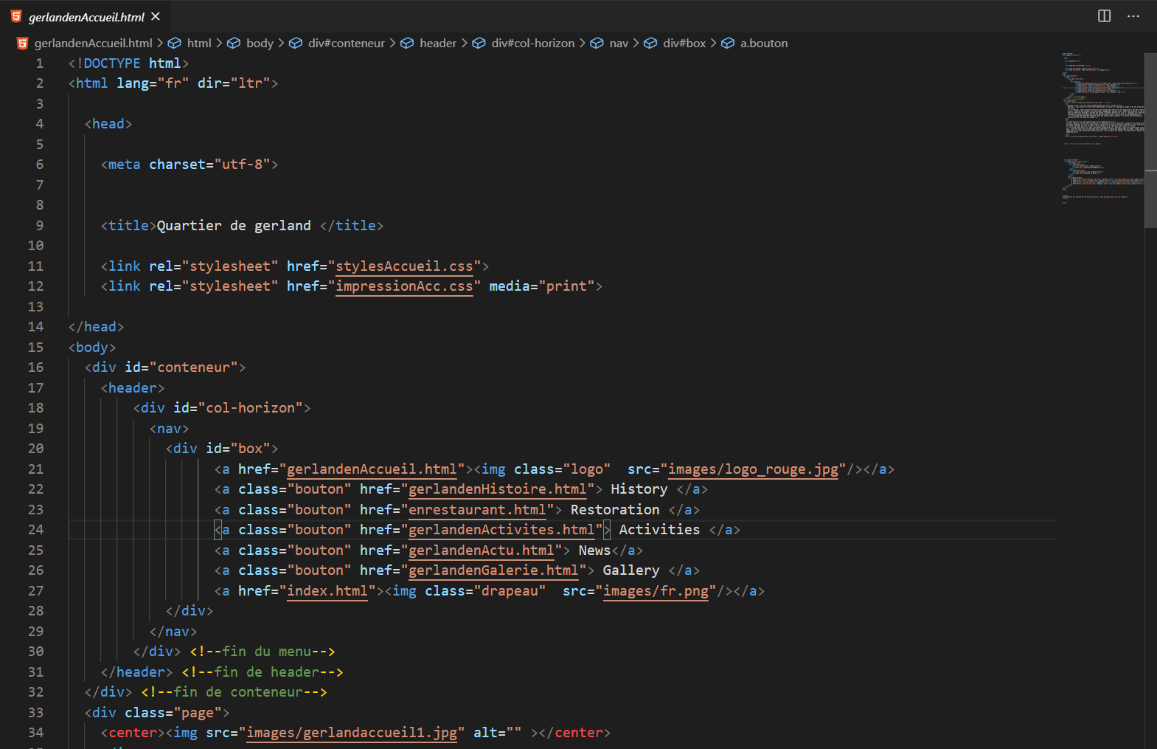Viewport: 1157px width, 749px height.
Task: Click the class="logo" attribute on line 21
Action: coord(563,469)
